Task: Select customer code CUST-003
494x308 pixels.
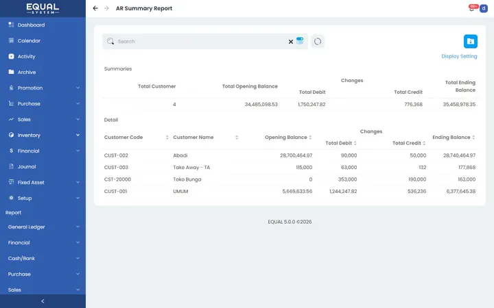Action: pos(116,167)
